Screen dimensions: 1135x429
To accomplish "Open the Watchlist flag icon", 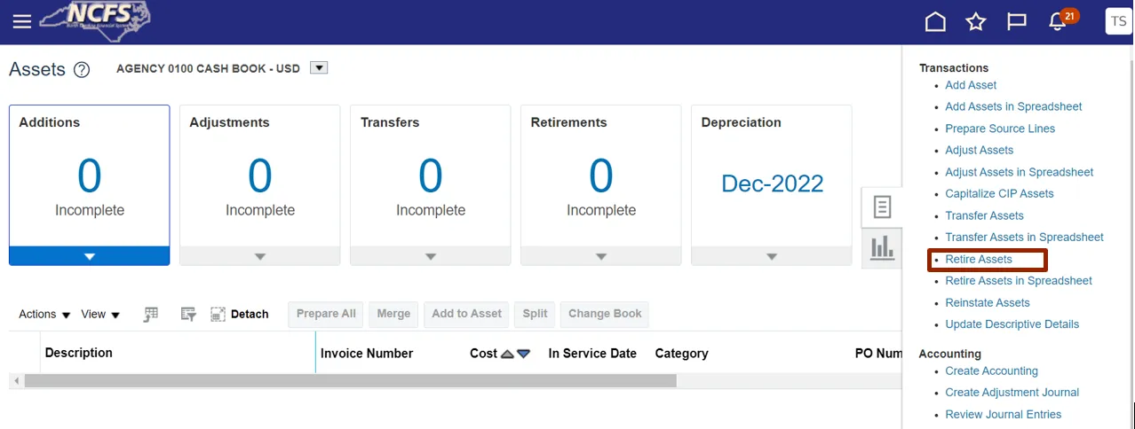I will point(1017,21).
